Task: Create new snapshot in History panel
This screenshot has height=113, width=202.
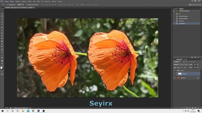Action: click(x=195, y=57)
